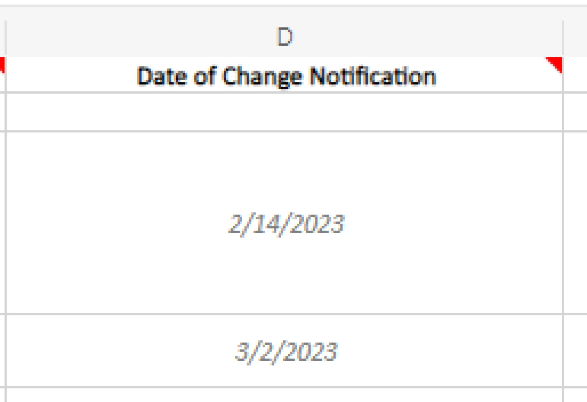Click red comment marker at the left edge
The width and height of the screenshot is (587, 402).
2,64
